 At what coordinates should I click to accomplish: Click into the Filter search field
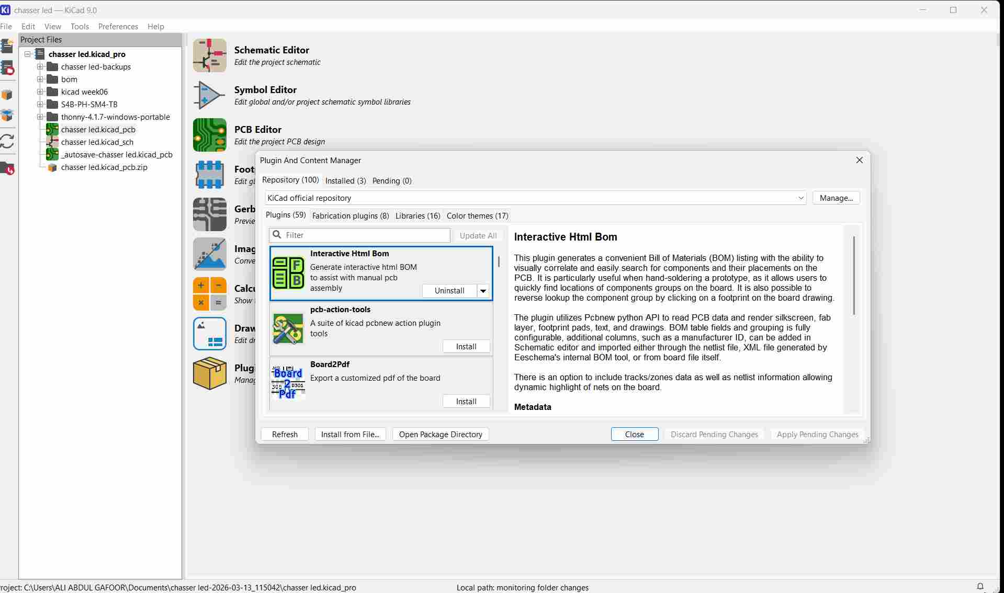click(x=359, y=235)
